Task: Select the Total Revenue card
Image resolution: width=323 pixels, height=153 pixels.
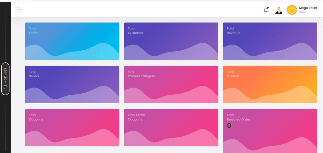Action: pyautogui.click(x=270, y=41)
